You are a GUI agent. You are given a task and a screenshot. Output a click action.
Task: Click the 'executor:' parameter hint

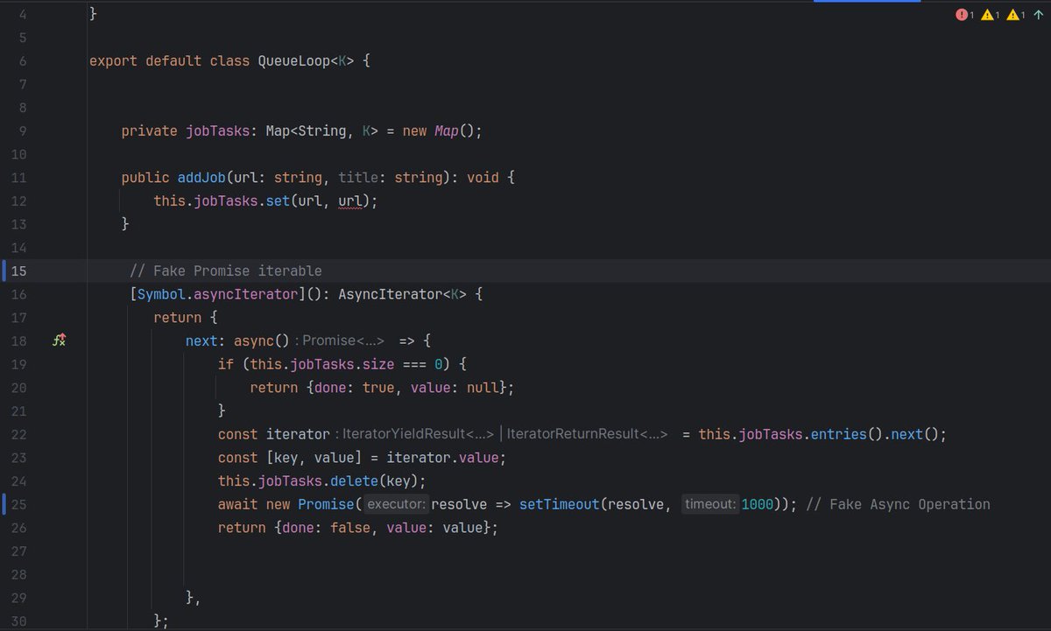397,504
